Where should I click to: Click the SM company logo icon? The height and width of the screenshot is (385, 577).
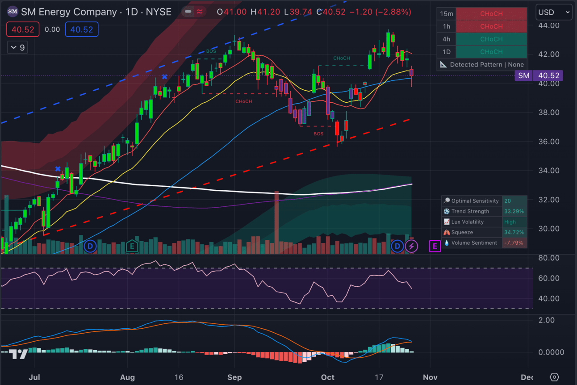13,12
